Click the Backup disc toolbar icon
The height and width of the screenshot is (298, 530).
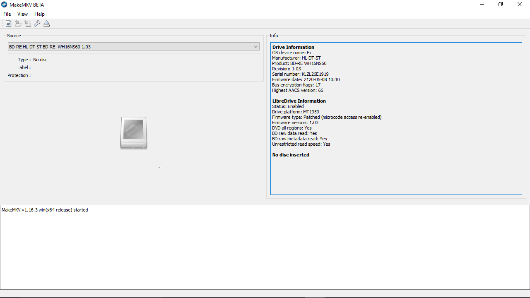coord(28,24)
